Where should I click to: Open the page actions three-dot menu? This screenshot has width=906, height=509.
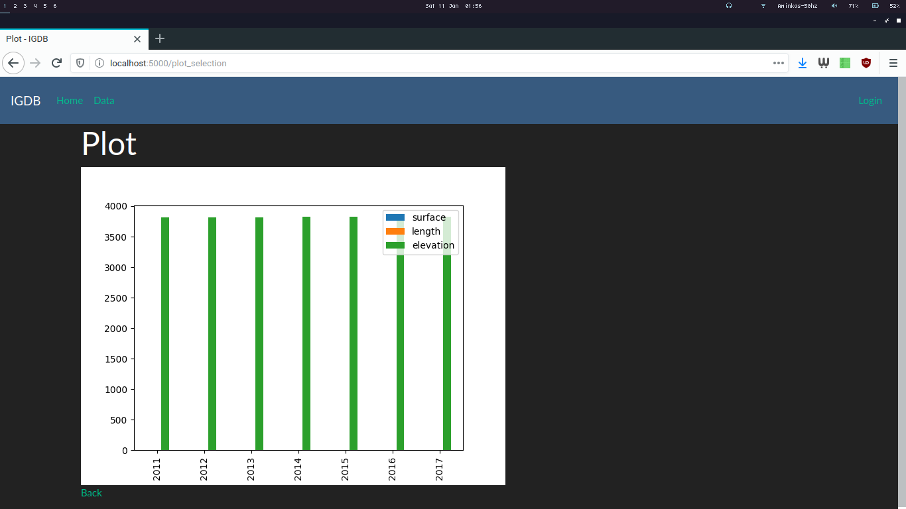pyautogui.click(x=778, y=63)
